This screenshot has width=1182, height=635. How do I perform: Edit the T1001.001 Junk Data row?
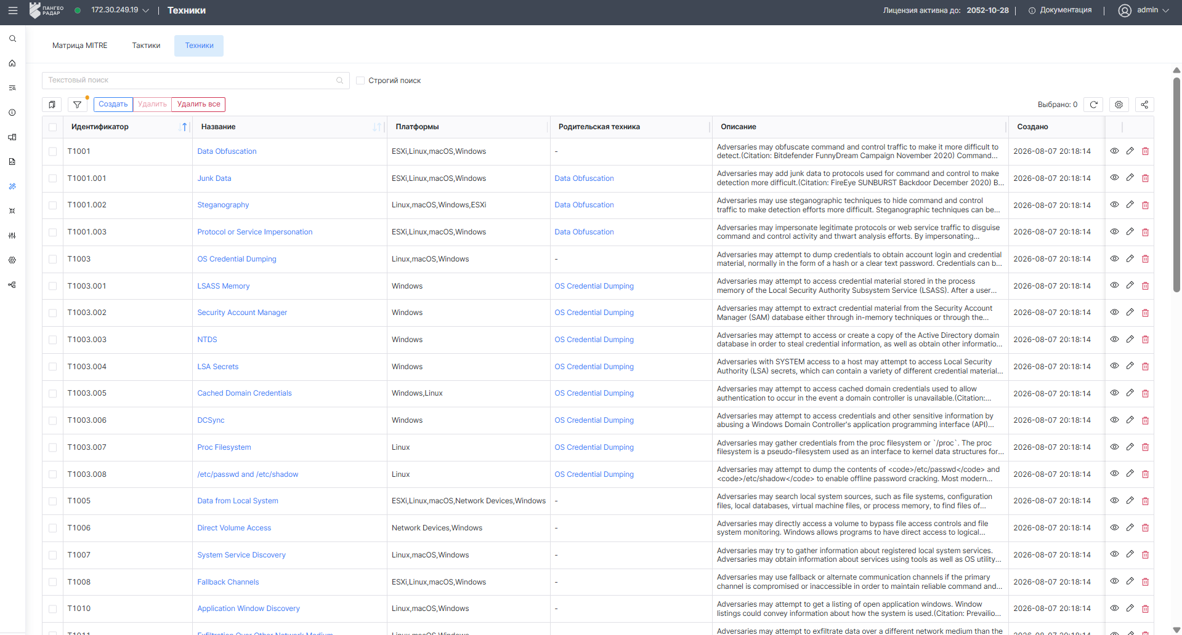coord(1130,178)
